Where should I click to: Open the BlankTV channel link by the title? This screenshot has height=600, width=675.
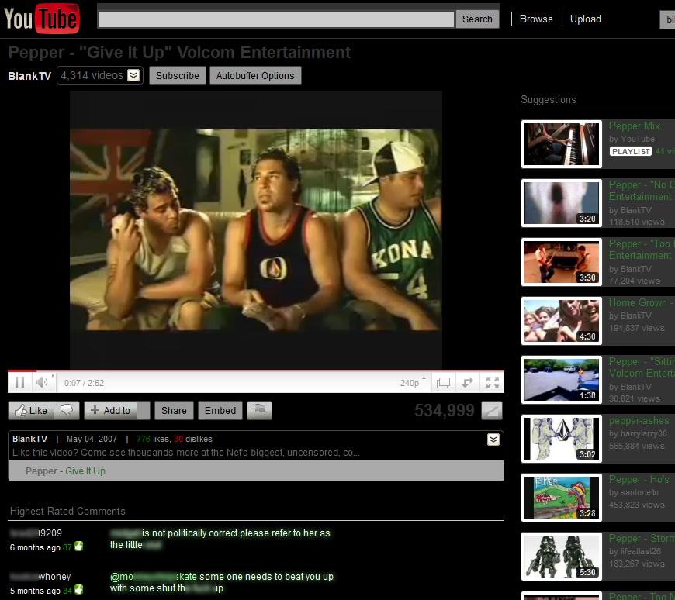(x=29, y=76)
